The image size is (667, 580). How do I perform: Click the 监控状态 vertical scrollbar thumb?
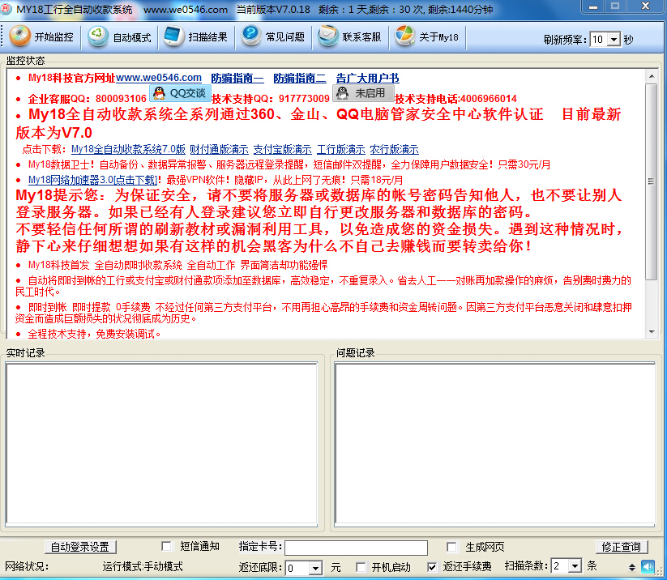652,181
